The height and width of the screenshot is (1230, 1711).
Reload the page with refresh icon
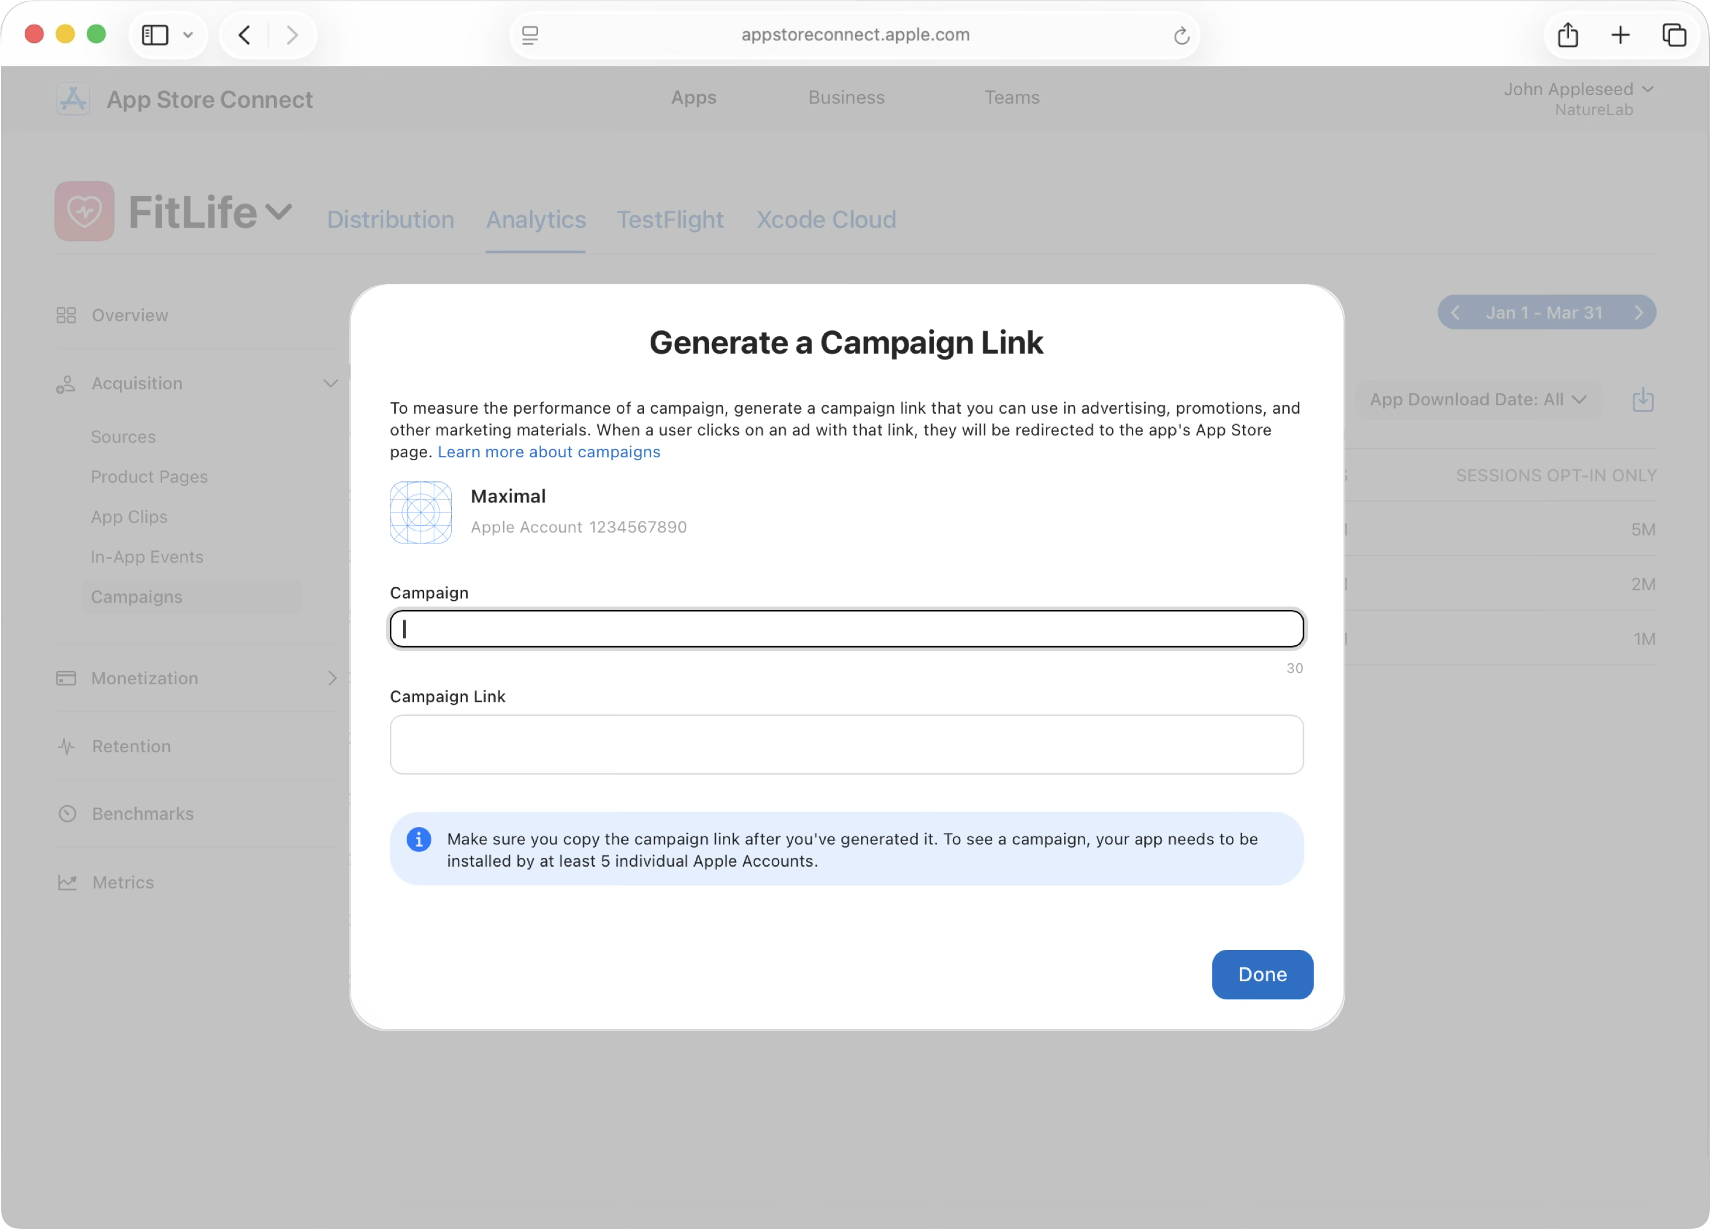point(1181,36)
